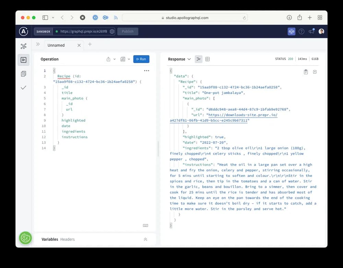Open connection settings gear icon

pos(112,32)
